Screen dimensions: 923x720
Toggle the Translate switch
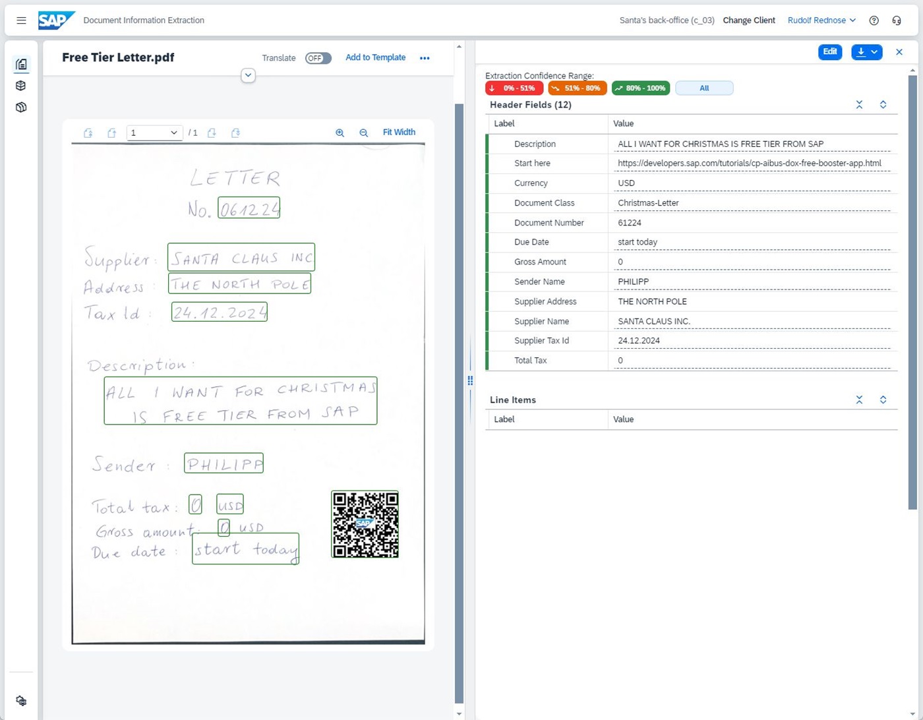pos(318,58)
